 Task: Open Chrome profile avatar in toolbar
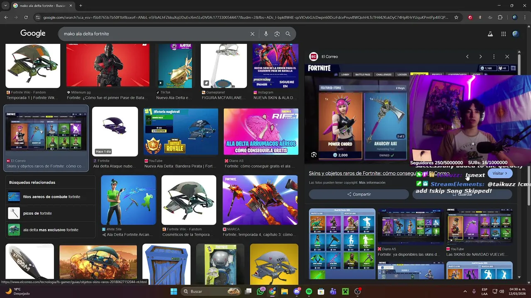tap(515, 17)
